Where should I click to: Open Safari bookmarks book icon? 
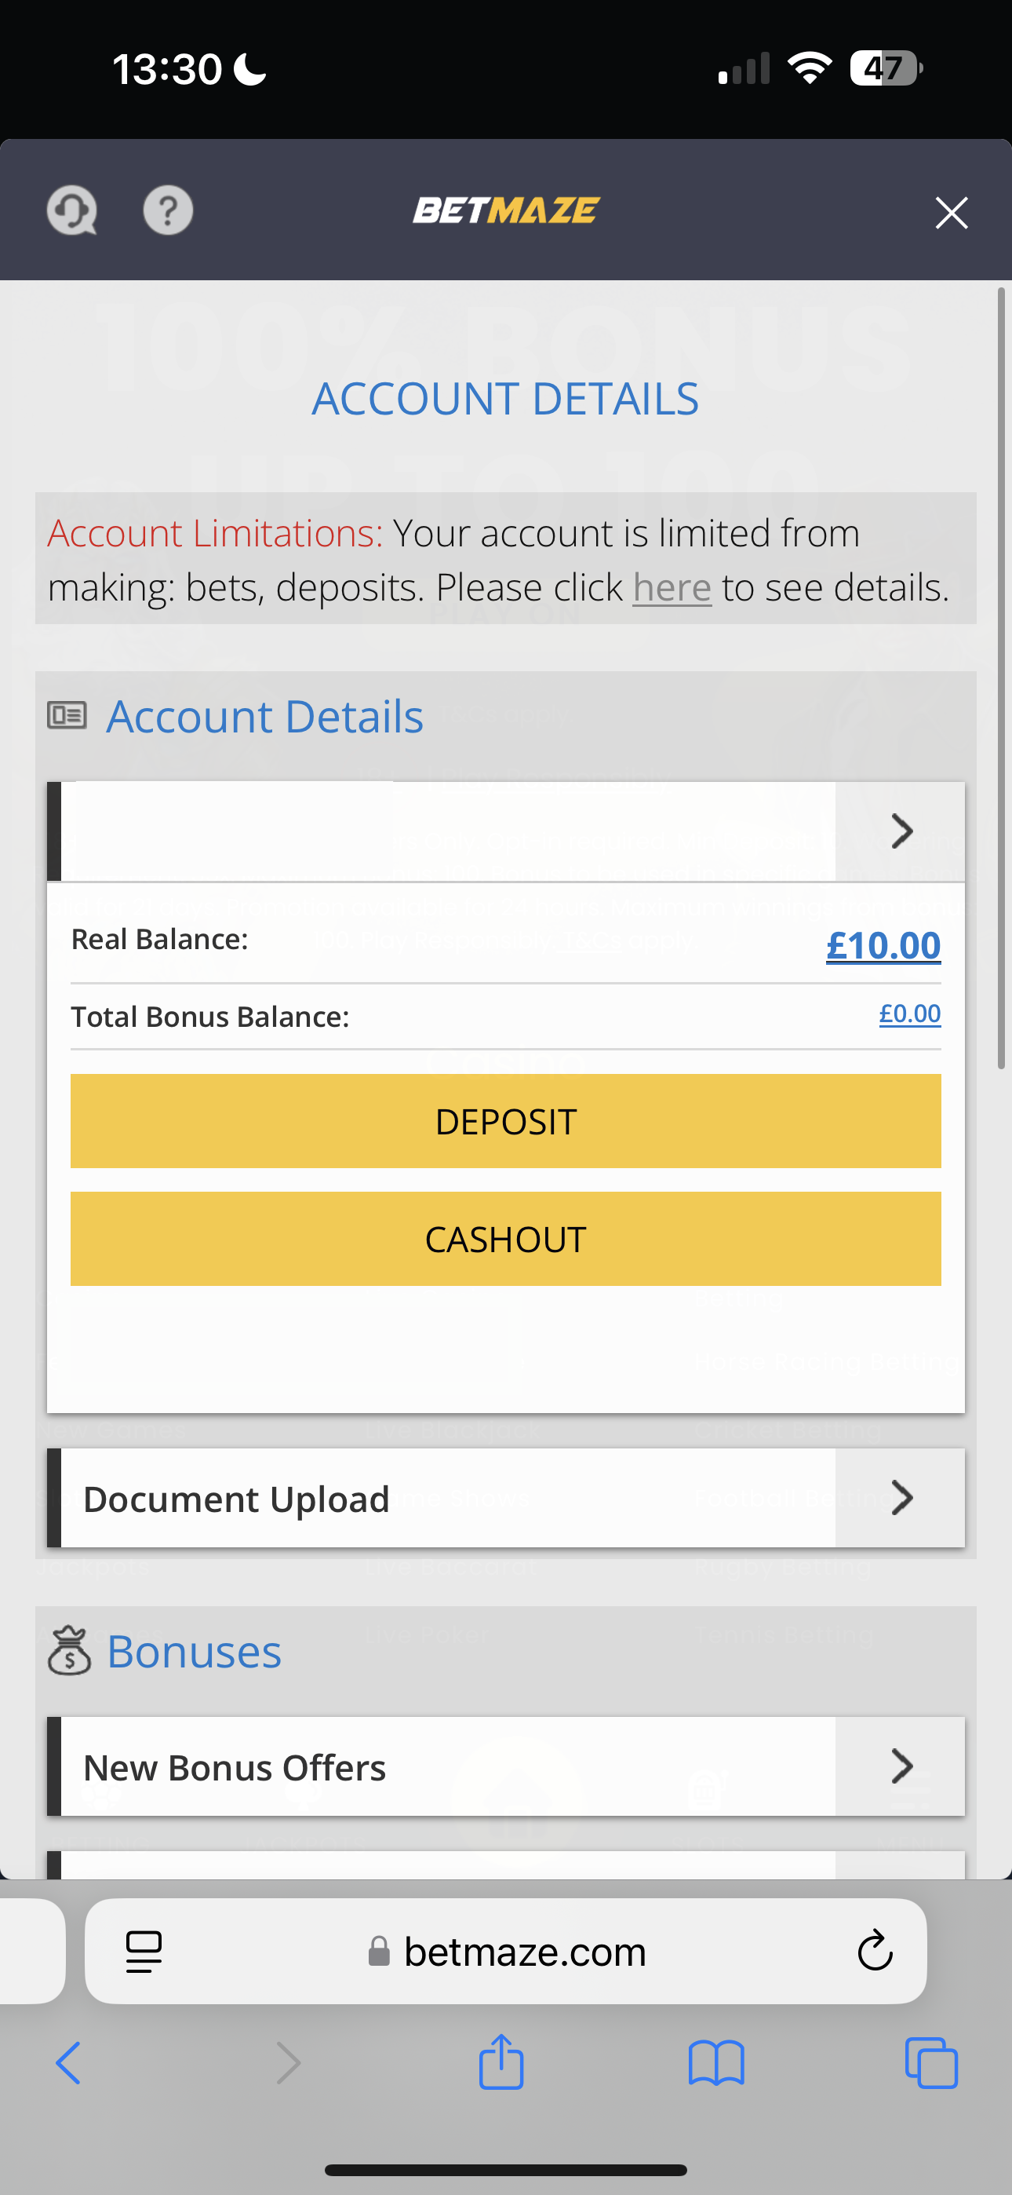click(x=716, y=2064)
